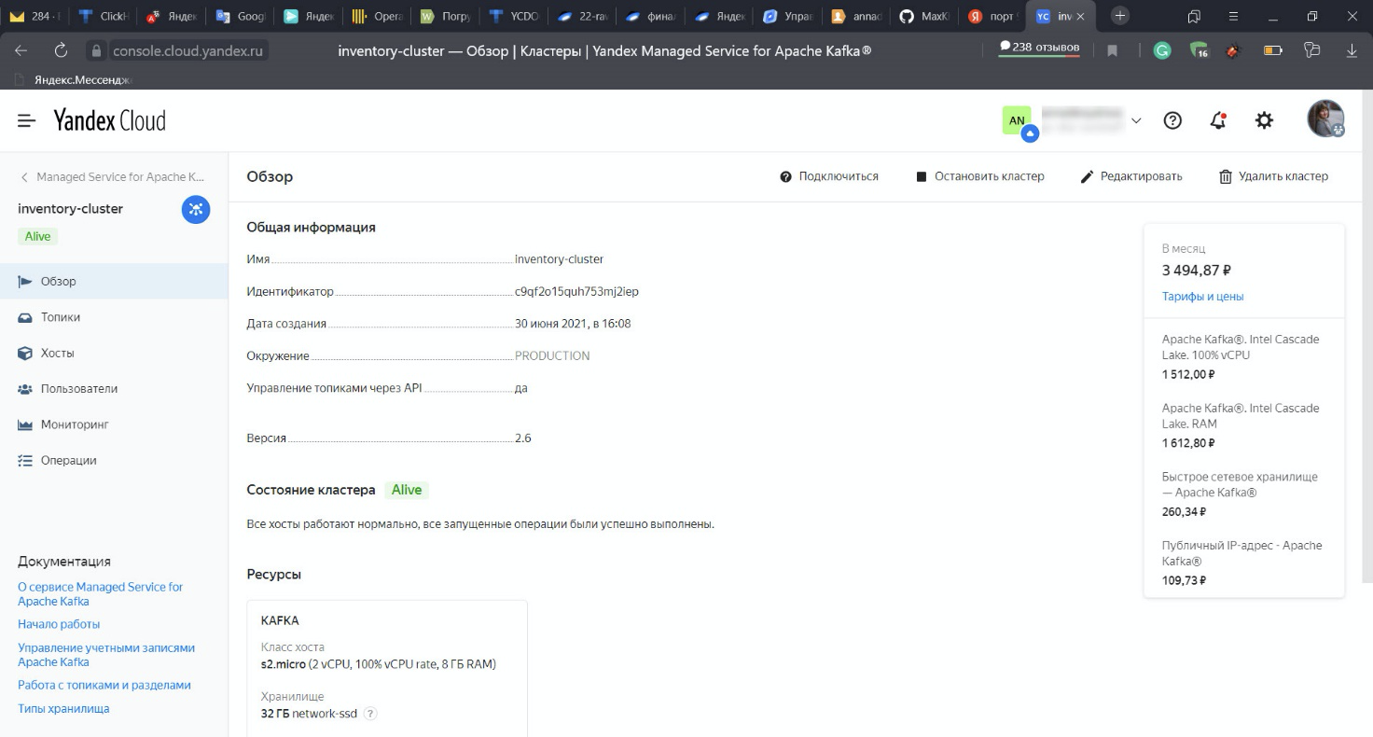Screen dimensions: 1373x737
Task: Close the current inventory-cluster tab
Action: [1080, 16]
